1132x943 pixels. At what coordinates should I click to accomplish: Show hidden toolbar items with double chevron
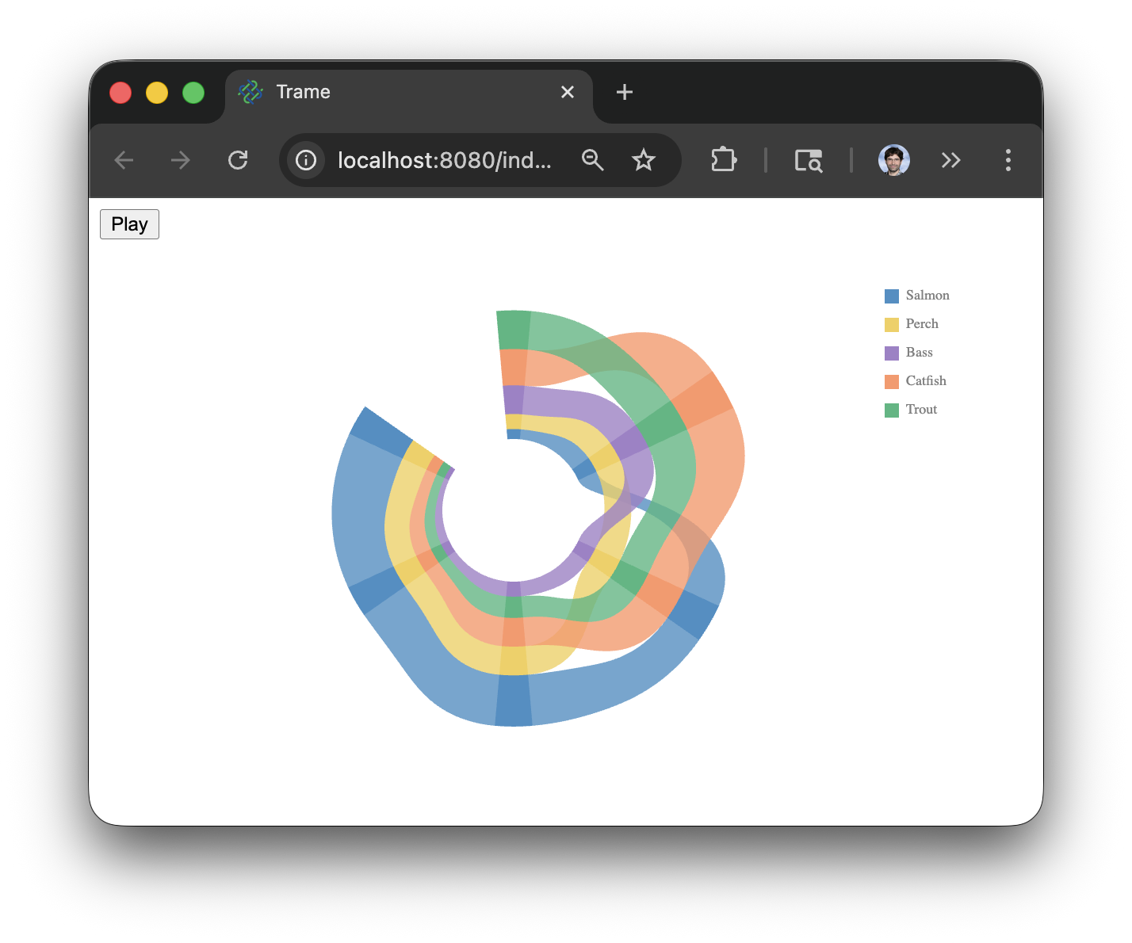[x=951, y=160]
